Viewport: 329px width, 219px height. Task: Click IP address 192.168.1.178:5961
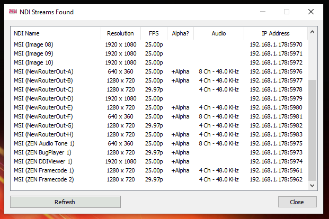coord(276,170)
